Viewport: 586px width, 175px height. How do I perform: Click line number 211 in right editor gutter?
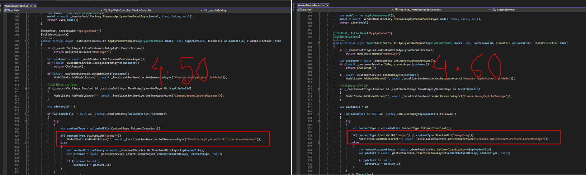310,82
